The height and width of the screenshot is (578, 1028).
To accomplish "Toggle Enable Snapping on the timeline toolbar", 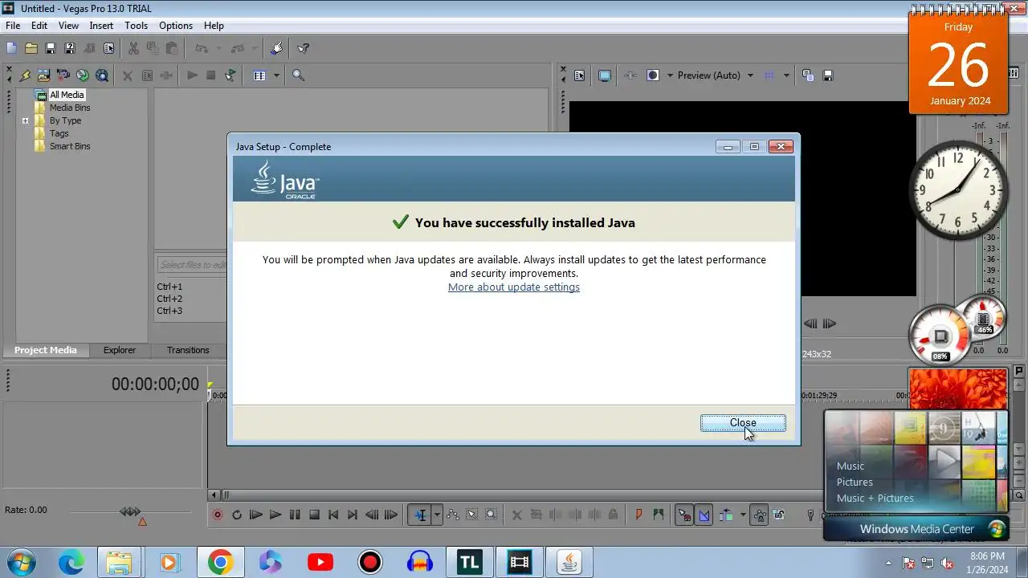I will coord(684,515).
